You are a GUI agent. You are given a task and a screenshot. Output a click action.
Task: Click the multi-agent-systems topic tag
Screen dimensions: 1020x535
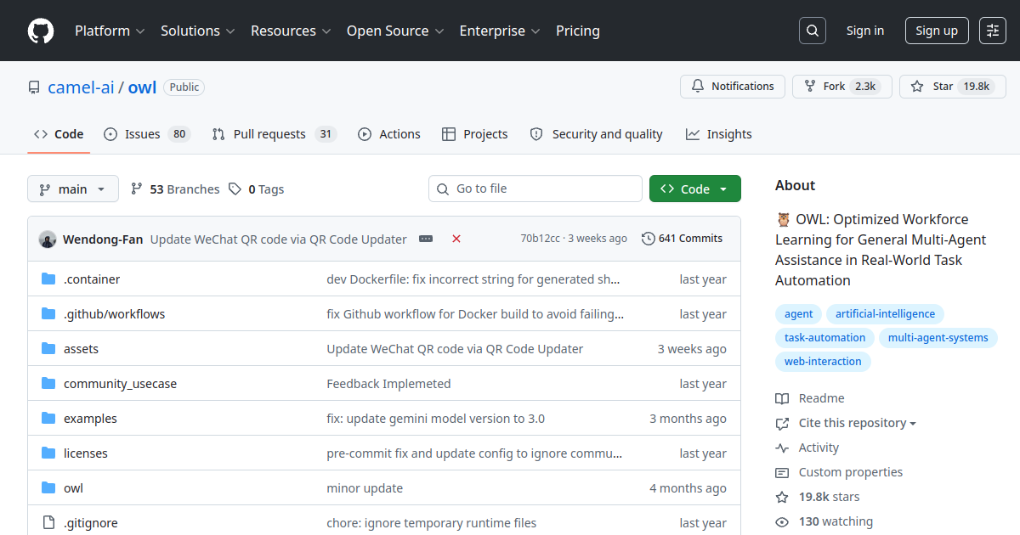938,338
